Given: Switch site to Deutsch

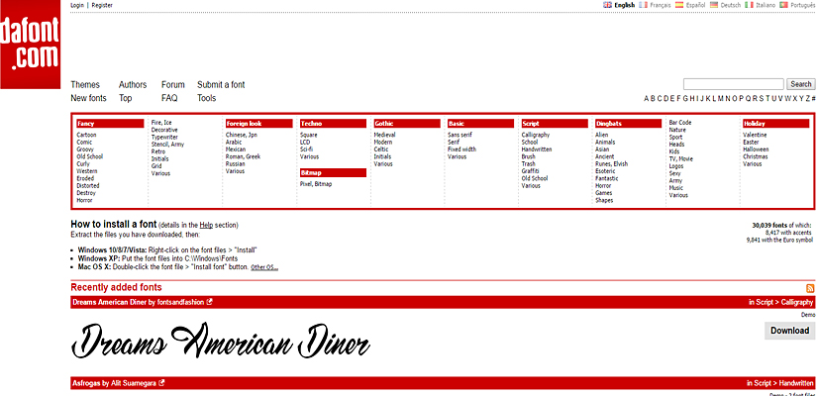Looking at the screenshot, I should [714, 5].
